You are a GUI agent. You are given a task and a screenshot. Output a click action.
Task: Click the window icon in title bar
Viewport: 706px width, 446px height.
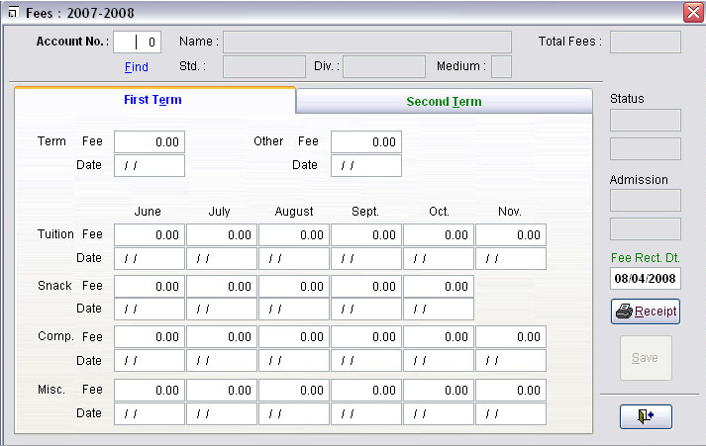[12, 14]
